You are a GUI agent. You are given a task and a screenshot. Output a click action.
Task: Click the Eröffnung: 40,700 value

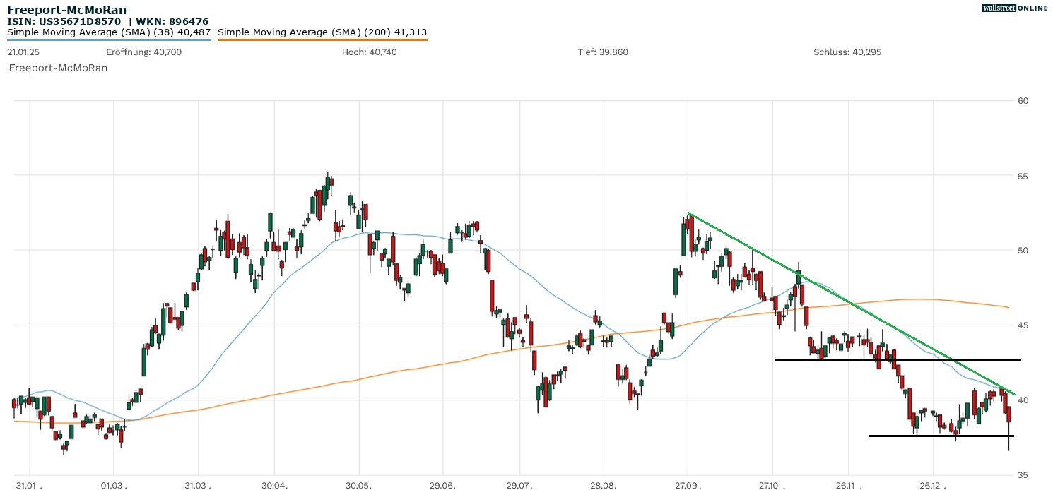pos(143,52)
